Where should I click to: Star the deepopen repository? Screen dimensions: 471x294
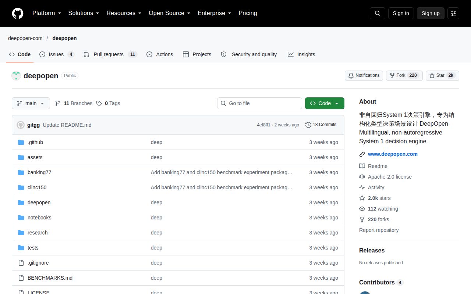click(x=443, y=75)
